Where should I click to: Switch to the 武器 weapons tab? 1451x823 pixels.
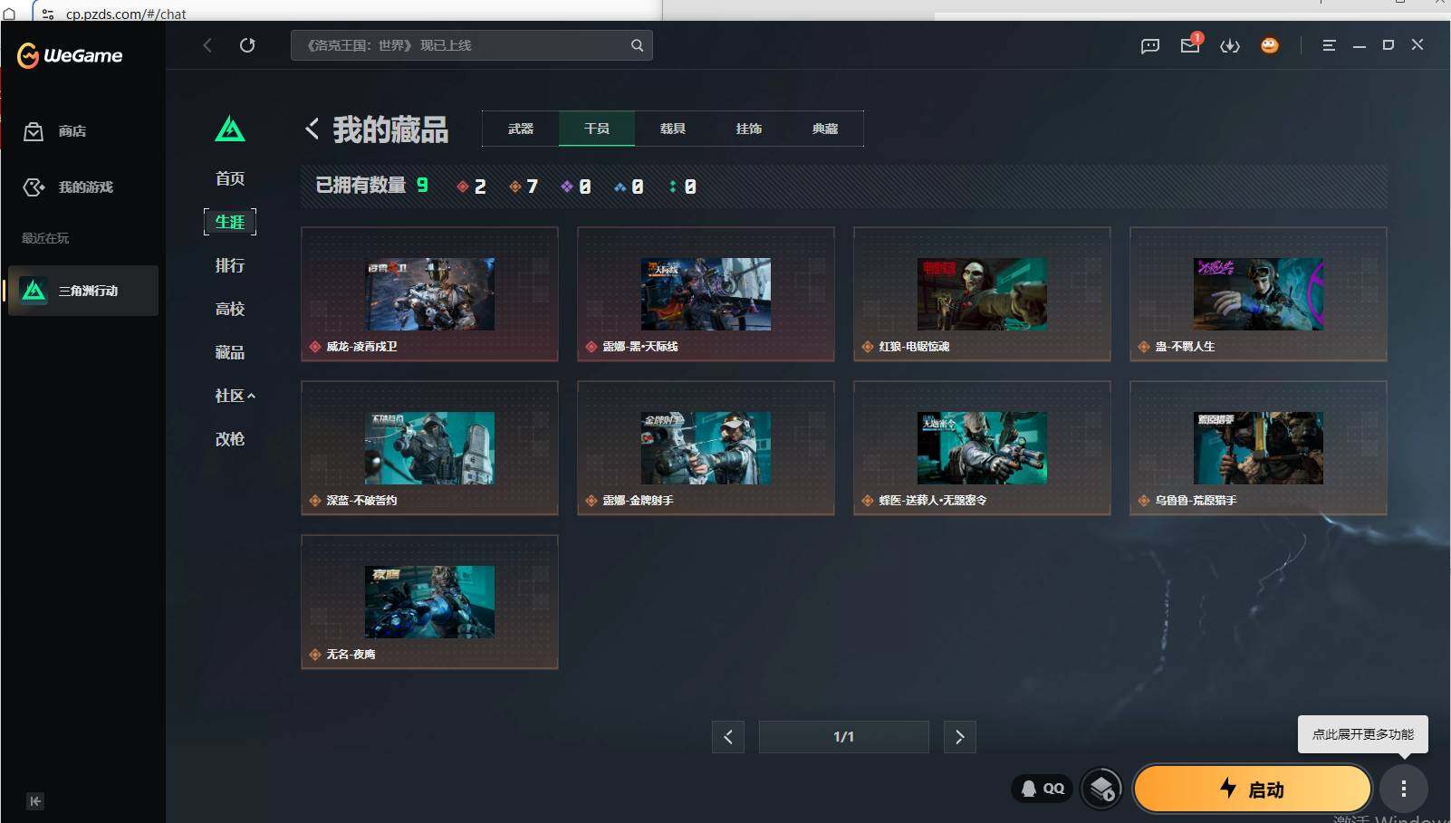pos(521,129)
